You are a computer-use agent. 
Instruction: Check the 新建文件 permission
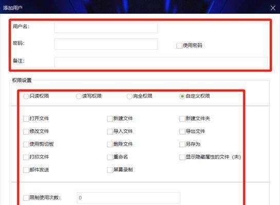point(110,119)
